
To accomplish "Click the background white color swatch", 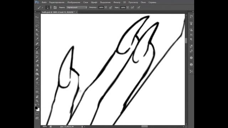I will click(x=38, y=110).
